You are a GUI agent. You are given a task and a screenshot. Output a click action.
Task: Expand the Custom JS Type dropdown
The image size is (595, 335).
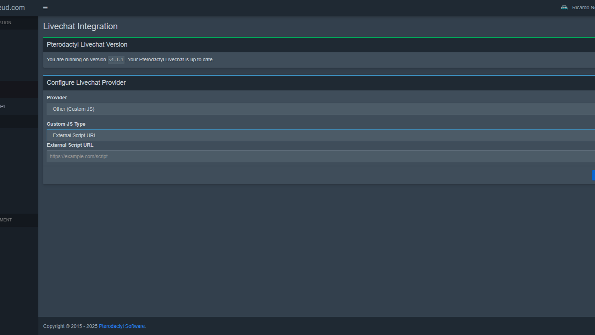320,135
